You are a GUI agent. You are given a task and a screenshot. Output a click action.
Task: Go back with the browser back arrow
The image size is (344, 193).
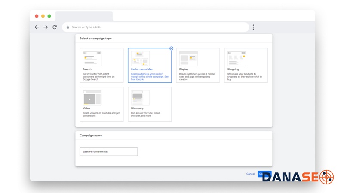tap(37, 27)
